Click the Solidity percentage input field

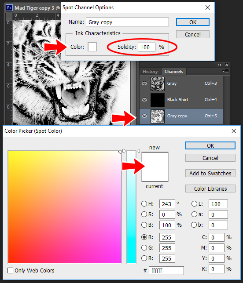click(x=147, y=47)
